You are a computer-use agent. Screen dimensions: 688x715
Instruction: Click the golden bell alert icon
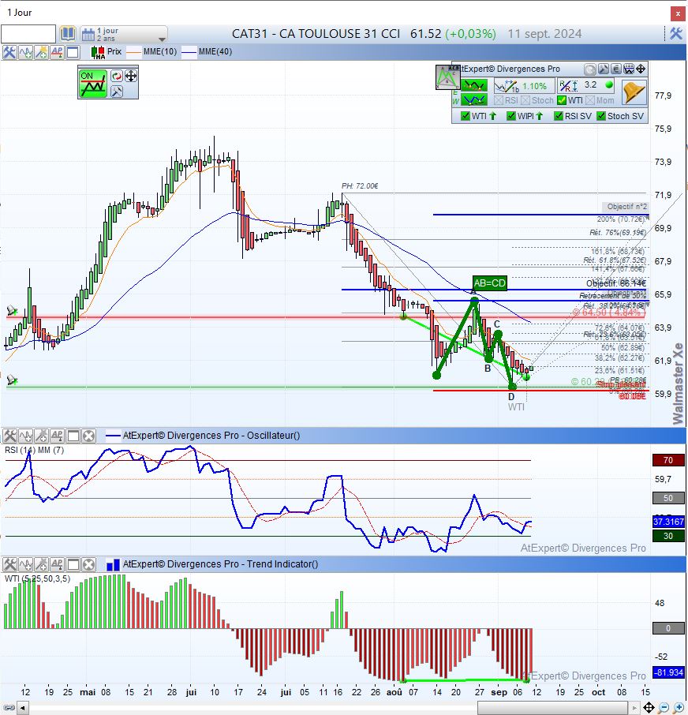tap(634, 92)
